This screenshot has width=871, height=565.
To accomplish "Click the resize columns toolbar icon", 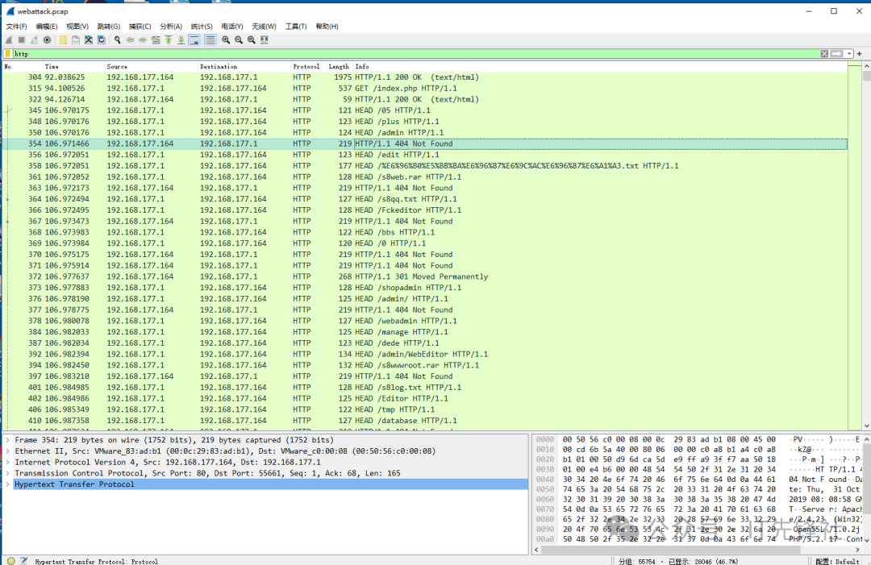I will point(265,39).
